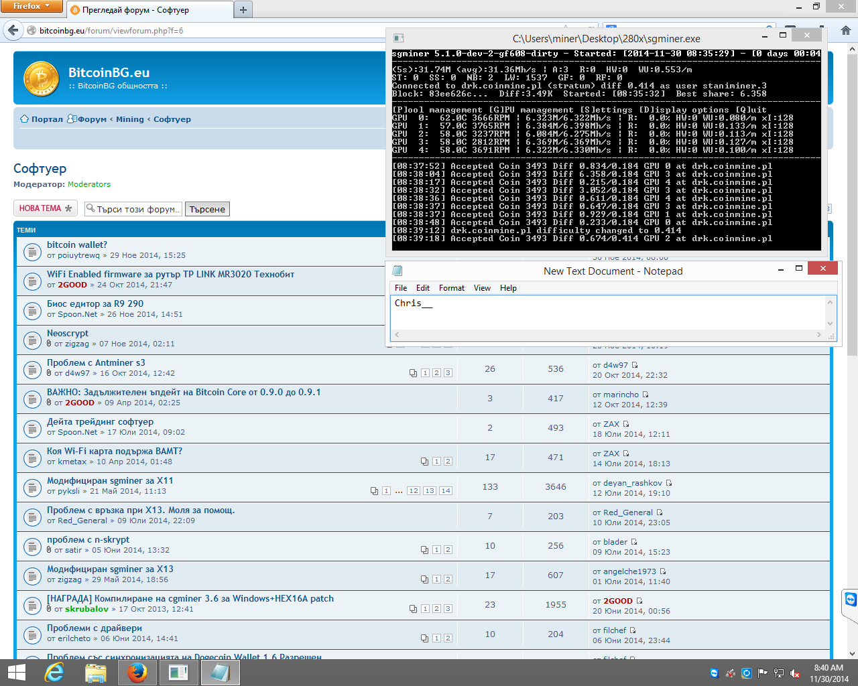Open topic проблем с n-skrypt

pyautogui.click(x=88, y=539)
